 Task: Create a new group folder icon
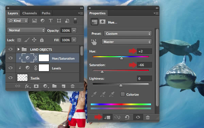tap(54, 86)
